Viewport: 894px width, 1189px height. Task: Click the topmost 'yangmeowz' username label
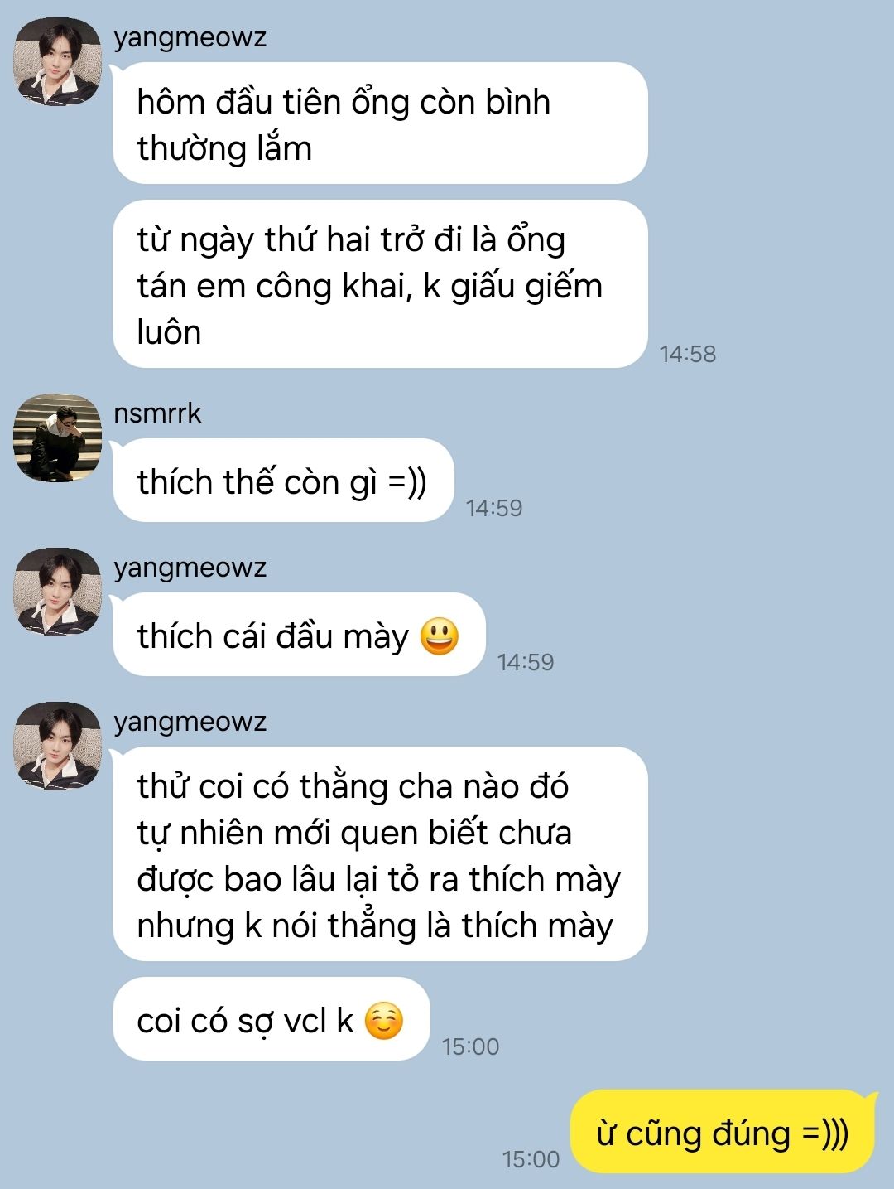190,37
